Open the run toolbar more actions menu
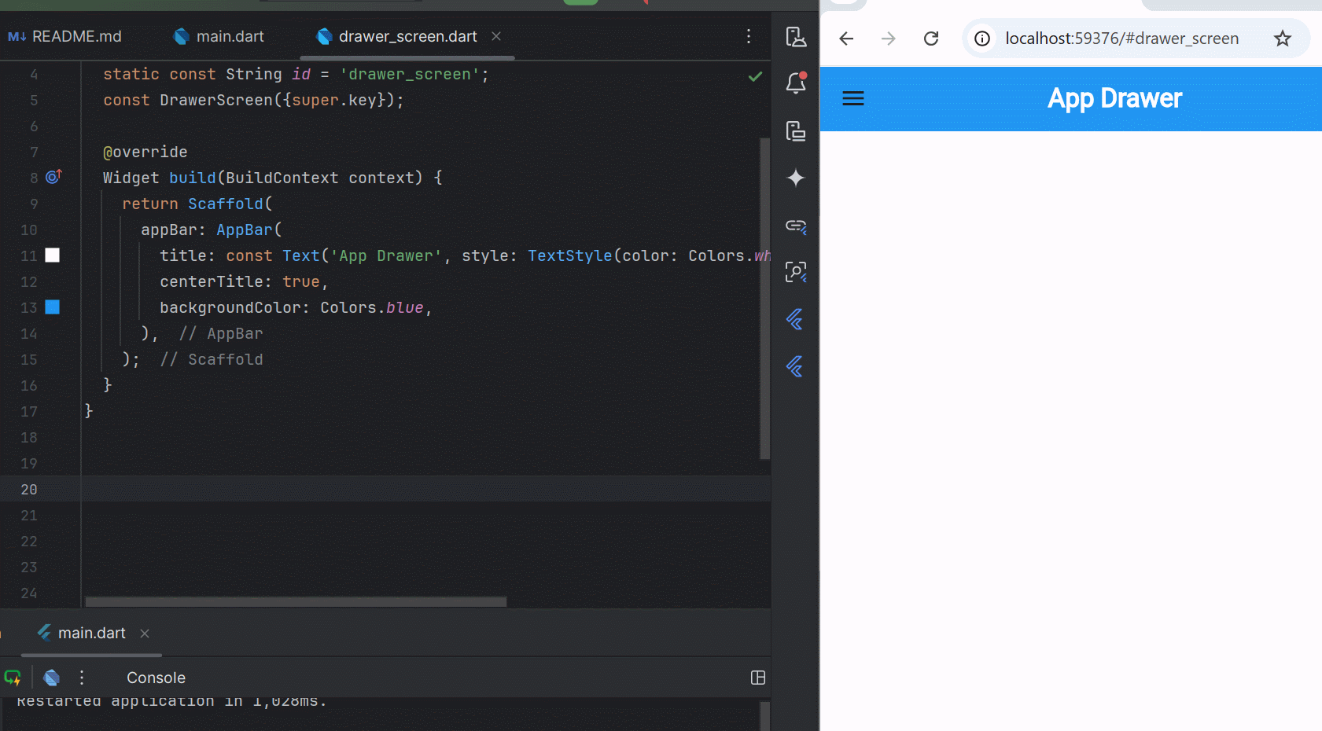Screen dimensions: 1322x731 (82, 678)
